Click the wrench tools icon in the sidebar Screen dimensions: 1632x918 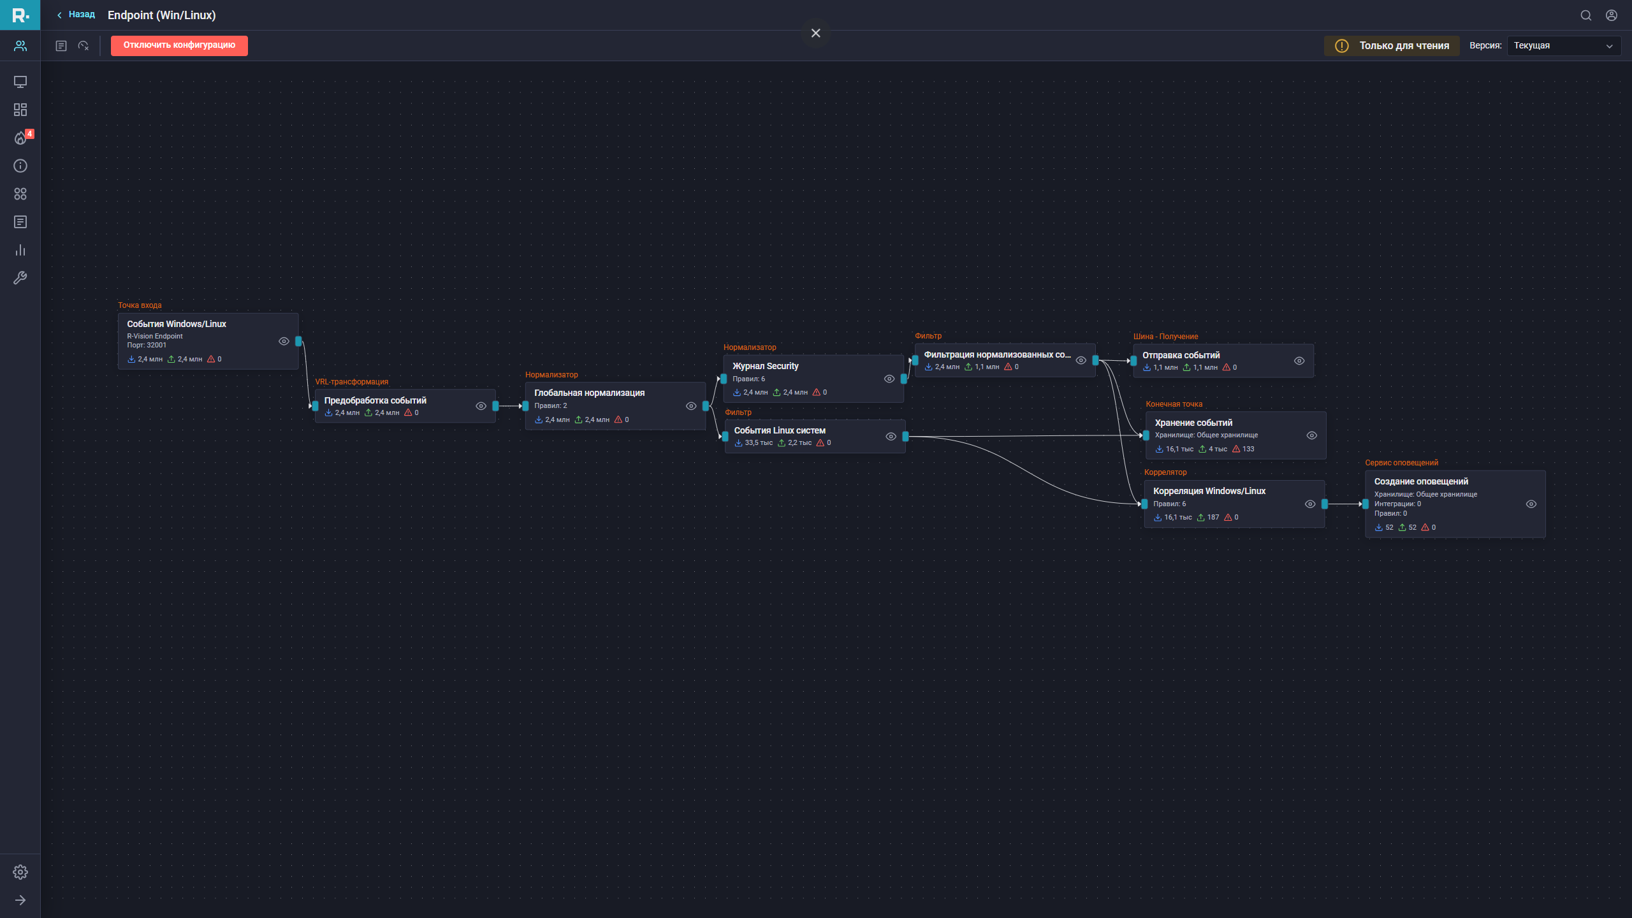click(x=20, y=278)
